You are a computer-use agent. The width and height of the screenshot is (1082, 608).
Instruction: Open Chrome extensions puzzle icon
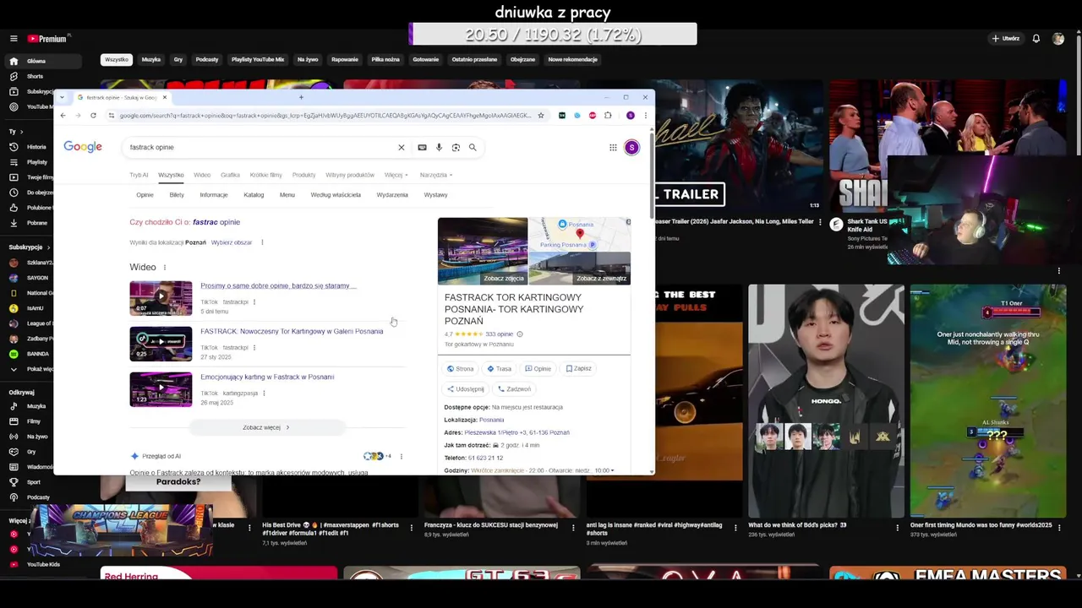608,116
